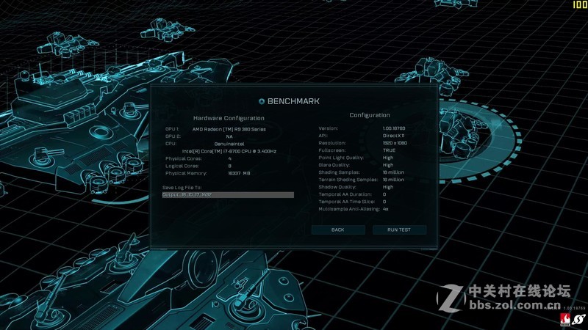This screenshot has width=588, height=330.
Task: Click the Save Log File To label
Action: pyautogui.click(x=182, y=188)
